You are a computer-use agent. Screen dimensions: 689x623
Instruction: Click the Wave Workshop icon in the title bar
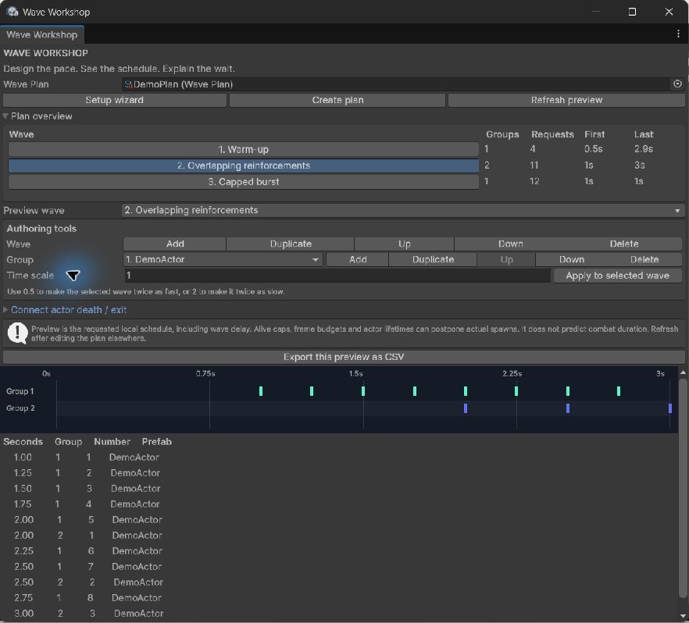pyautogui.click(x=12, y=12)
